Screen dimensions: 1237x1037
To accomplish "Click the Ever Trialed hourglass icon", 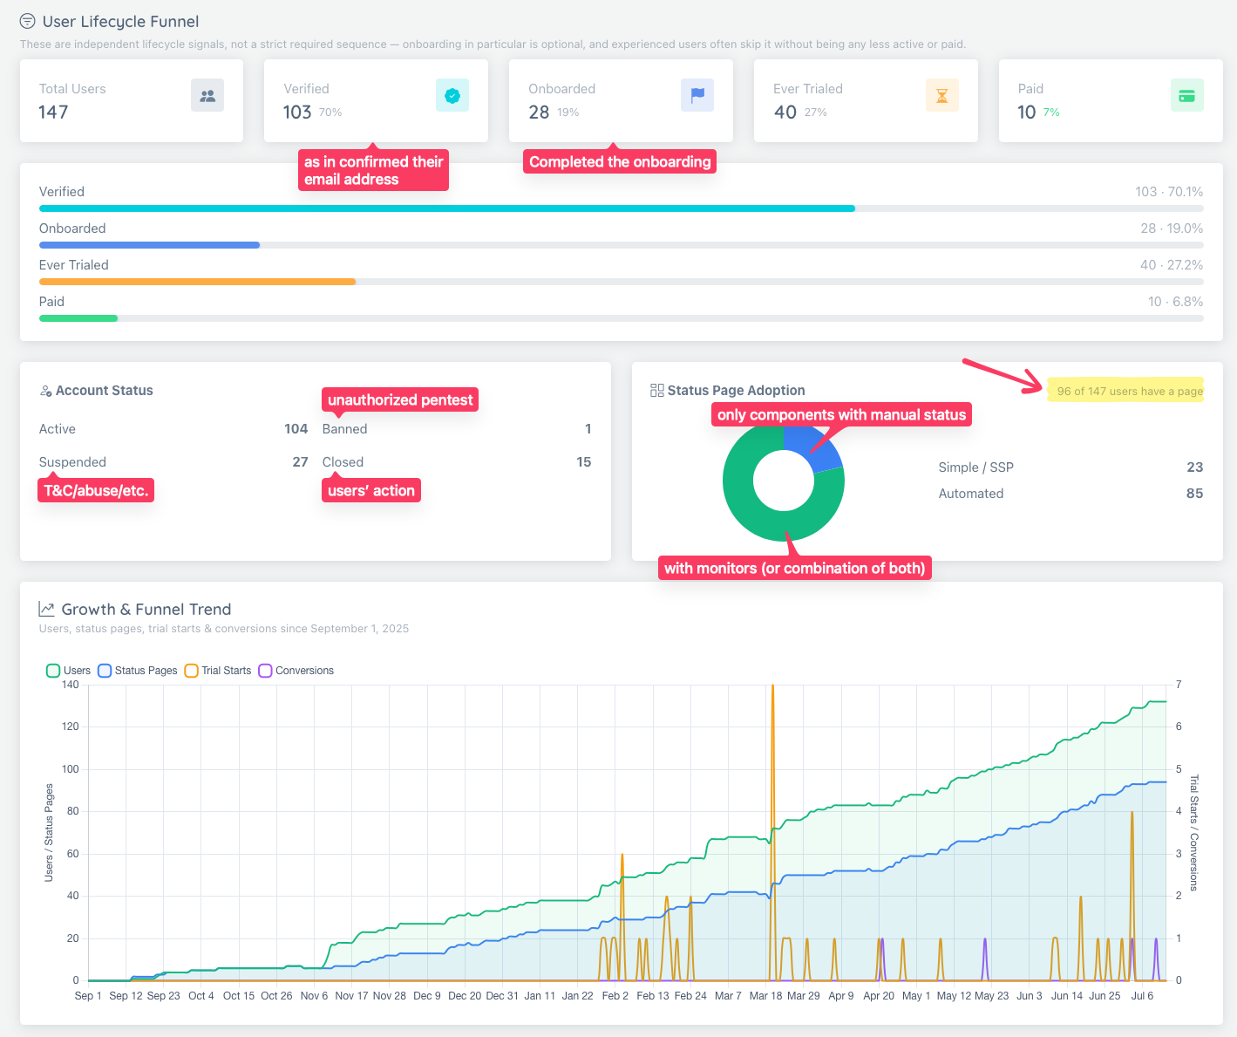I will 942,96.
